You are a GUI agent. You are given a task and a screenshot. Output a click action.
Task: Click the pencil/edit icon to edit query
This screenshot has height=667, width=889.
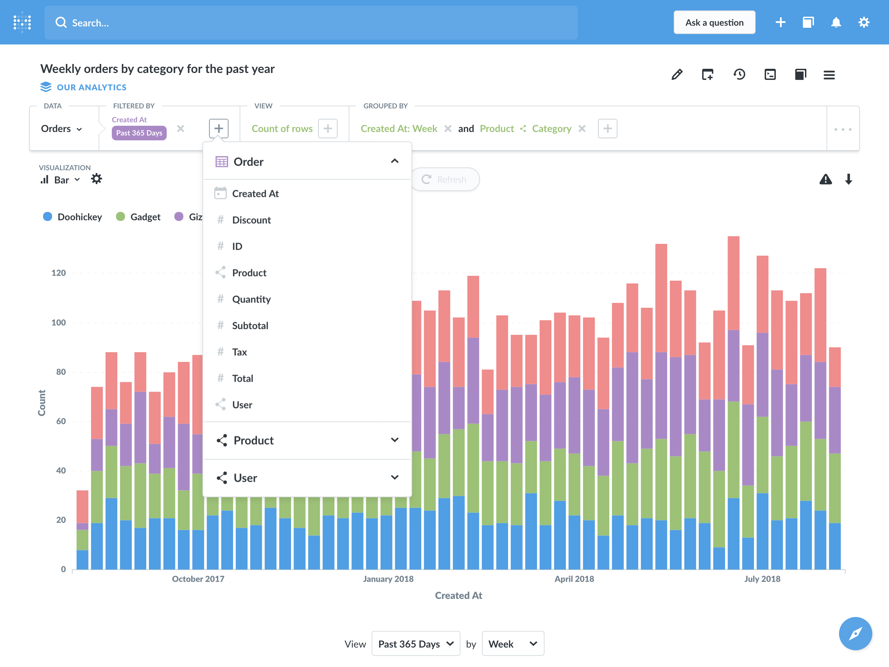tap(677, 74)
